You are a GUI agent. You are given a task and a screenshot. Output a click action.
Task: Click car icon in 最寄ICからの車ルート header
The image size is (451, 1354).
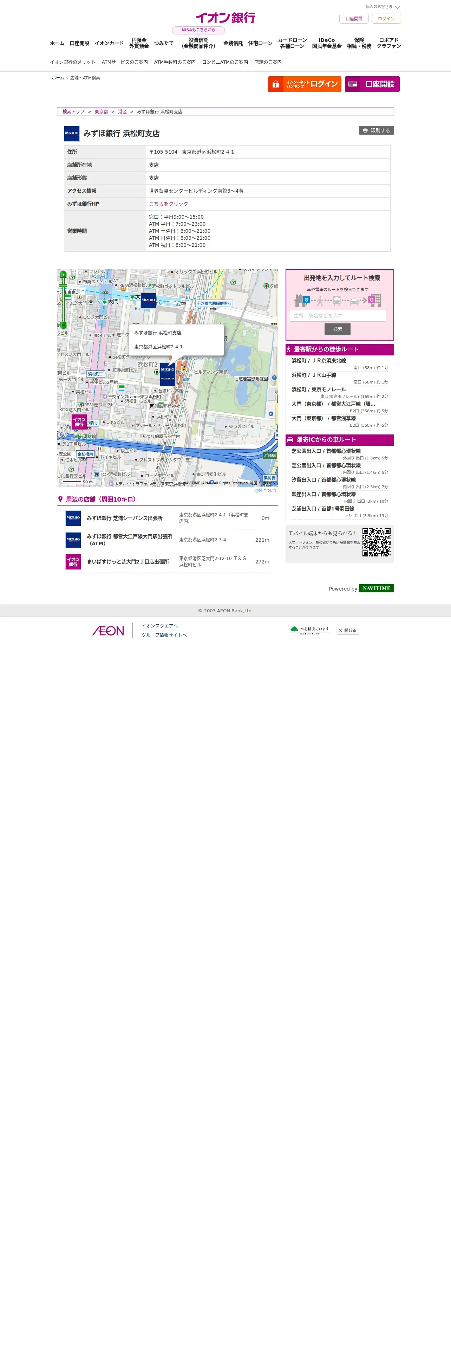tap(290, 439)
